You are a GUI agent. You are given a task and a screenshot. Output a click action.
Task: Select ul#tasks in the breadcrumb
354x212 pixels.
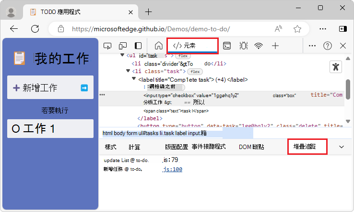(x=148, y=133)
